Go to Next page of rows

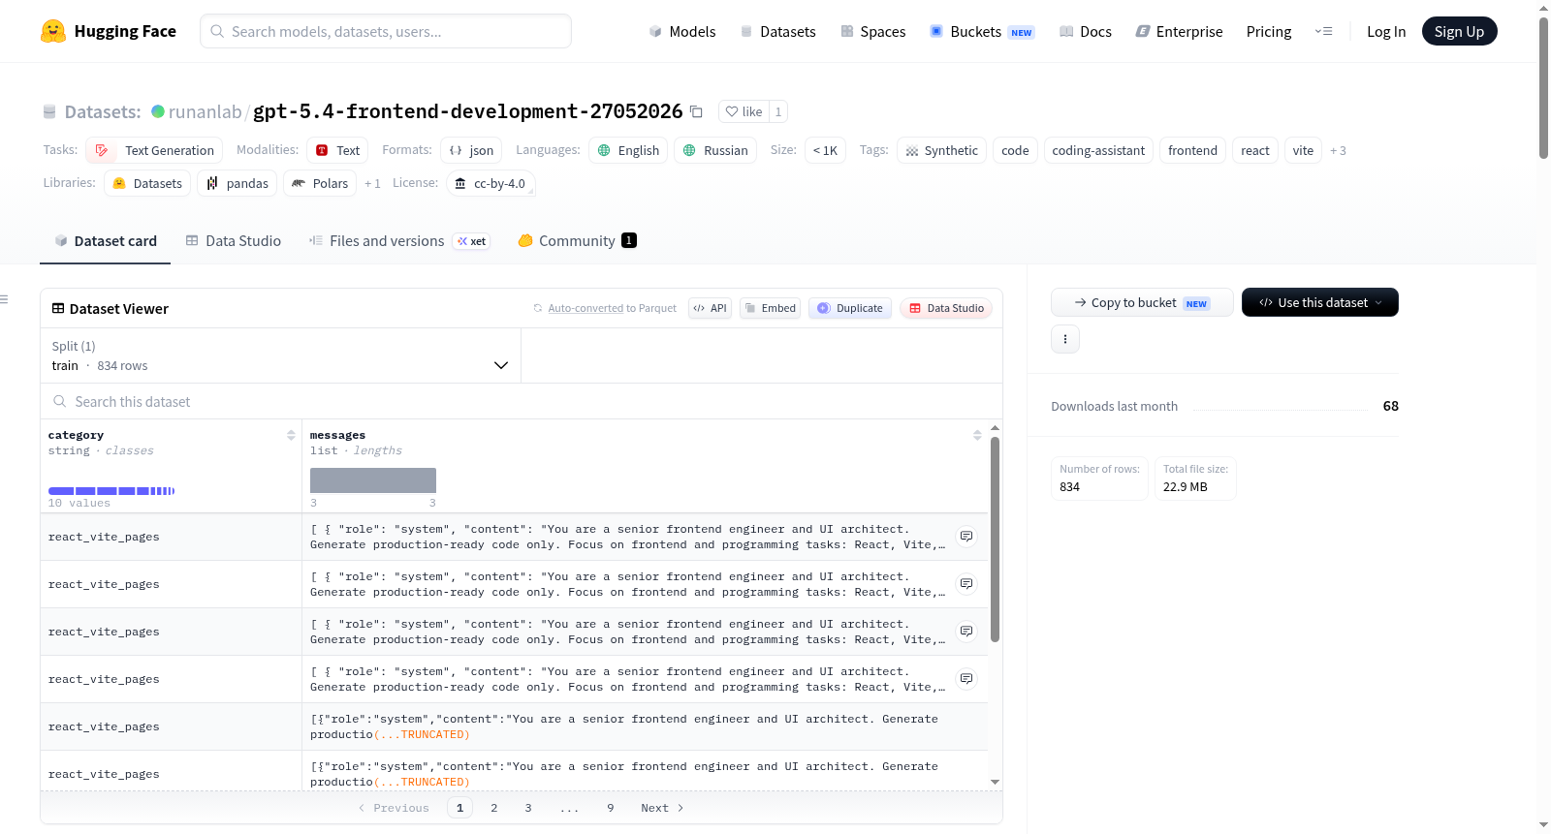[662, 808]
